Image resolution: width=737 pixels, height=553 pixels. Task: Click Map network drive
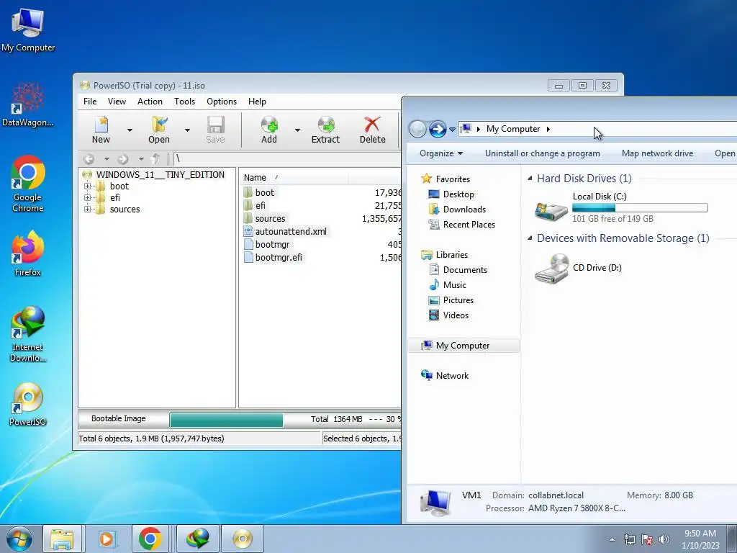657,153
